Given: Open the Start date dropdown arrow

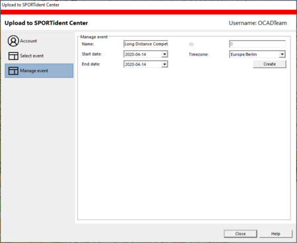Looking at the screenshot, I should pos(164,54).
